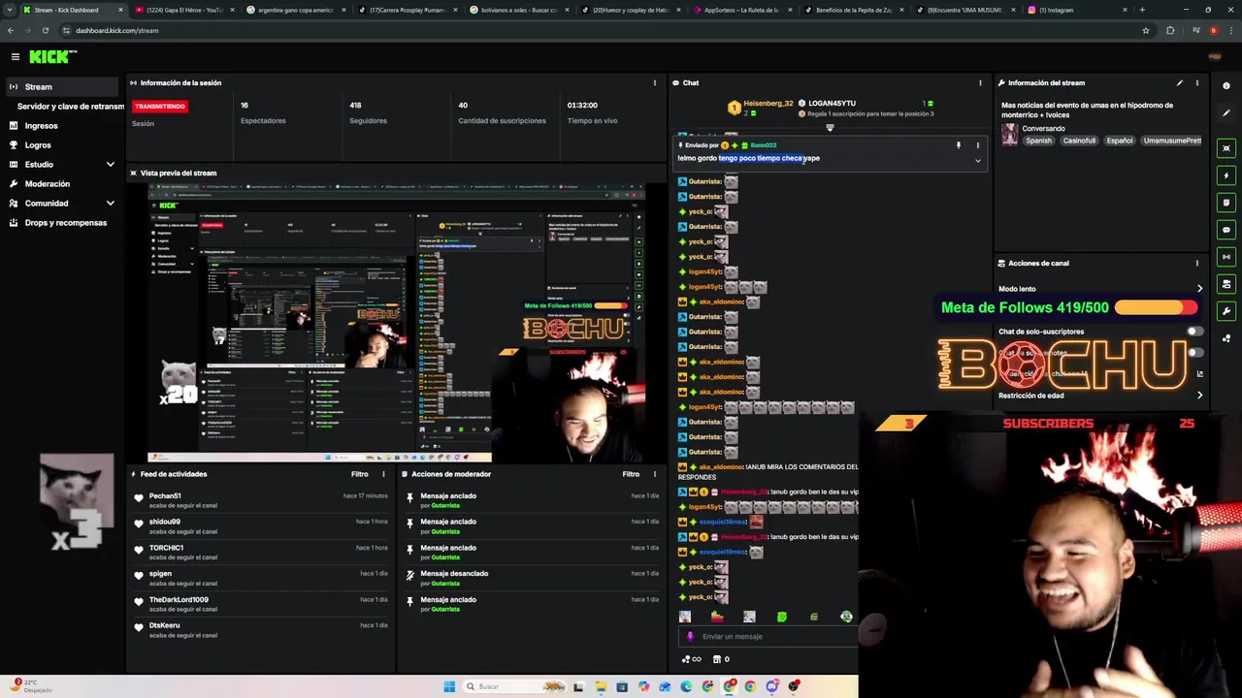Open Servidor y clave de retransmisión

point(71,107)
